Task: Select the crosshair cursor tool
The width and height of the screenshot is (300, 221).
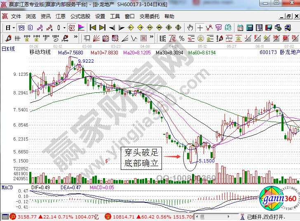Action: tap(200, 28)
